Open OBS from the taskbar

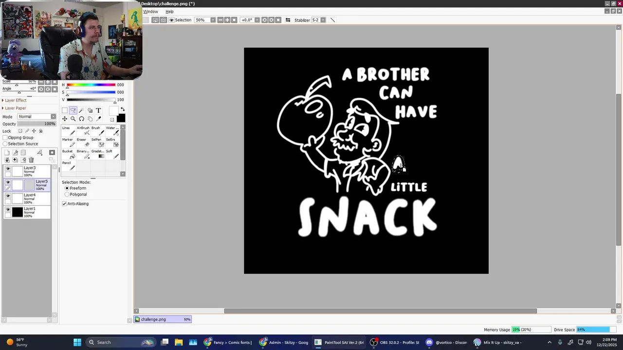(x=394, y=342)
